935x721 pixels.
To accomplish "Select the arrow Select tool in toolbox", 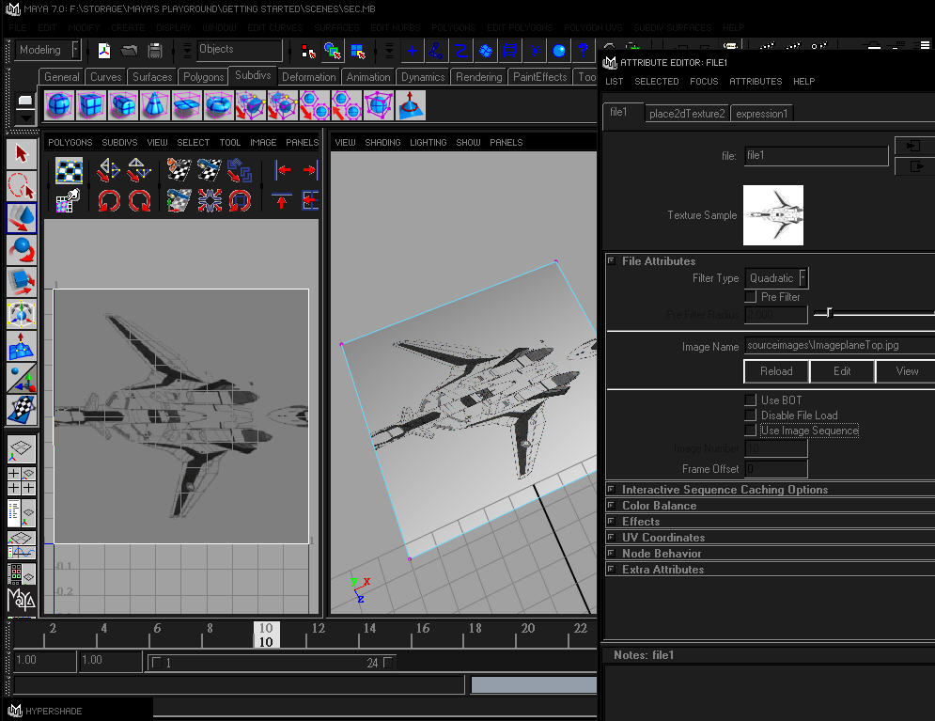I will click(x=22, y=154).
